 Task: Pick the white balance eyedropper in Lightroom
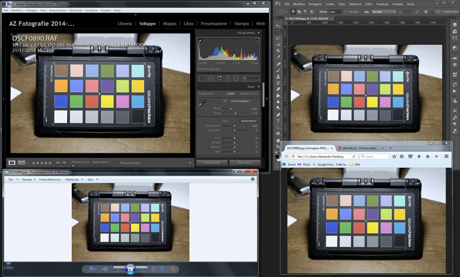[202, 103]
